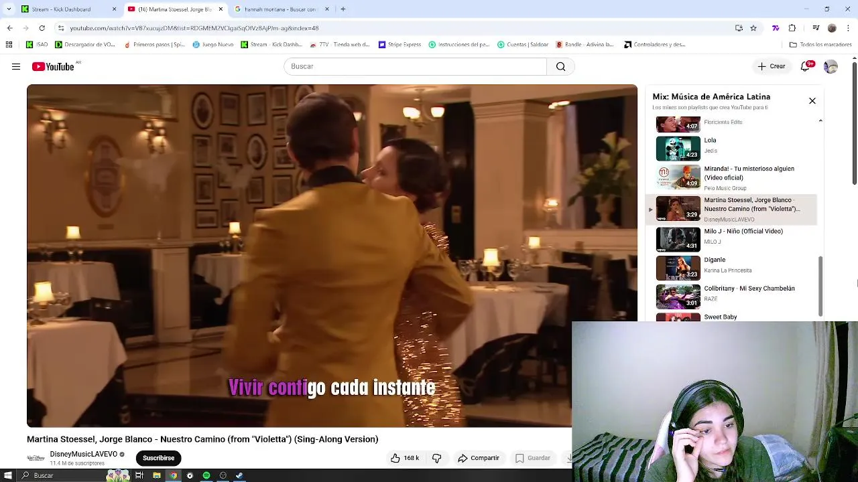Open File Explorer from the taskbar
The image size is (858, 482).
click(156, 475)
